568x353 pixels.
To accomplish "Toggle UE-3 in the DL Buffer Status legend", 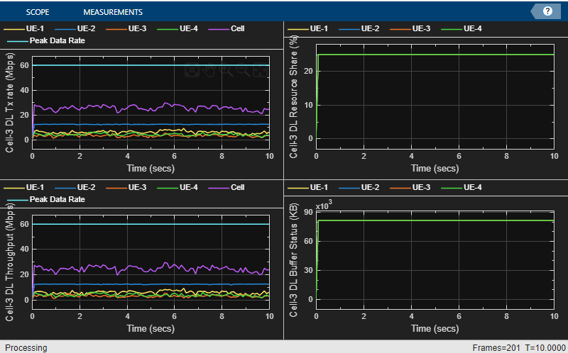I will pyautogui.click(x=421, y=187).
